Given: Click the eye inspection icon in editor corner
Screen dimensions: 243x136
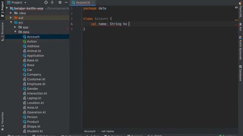Looking at the screenshot, I should tap(236, 8).
